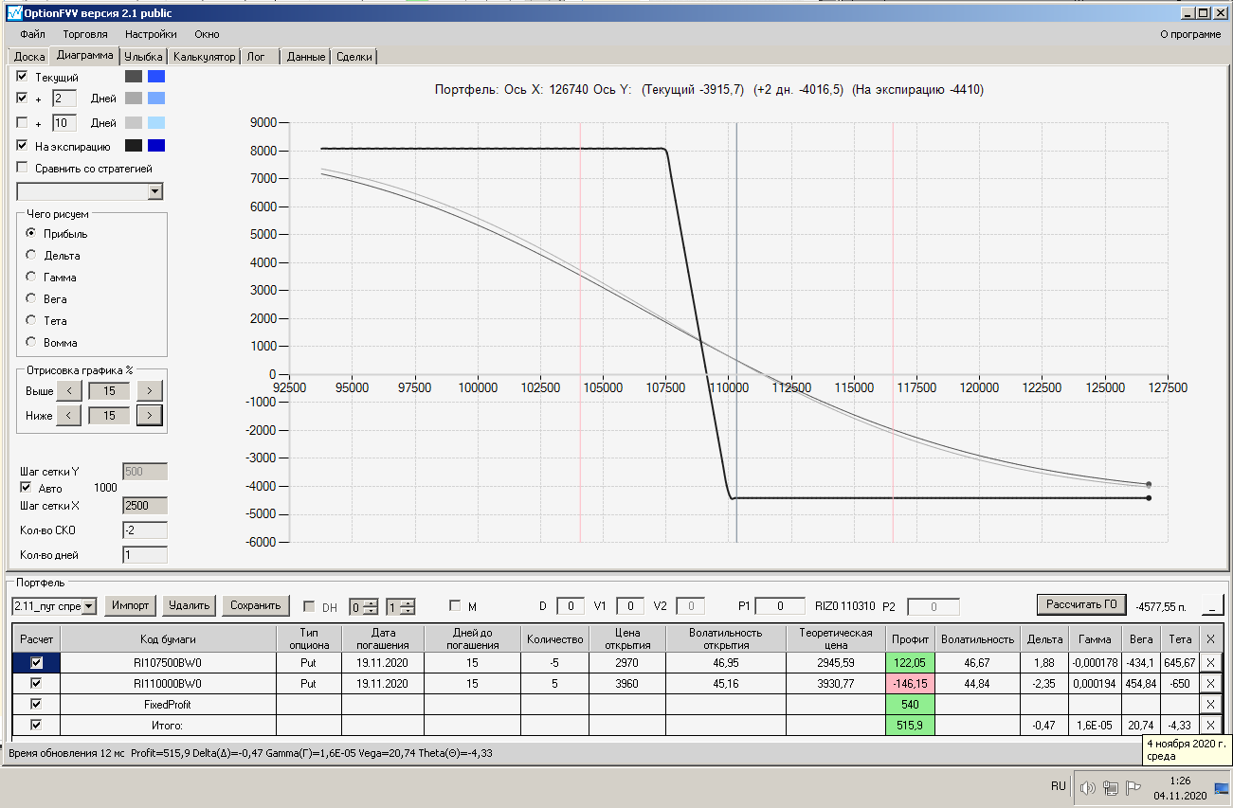Image resolution: width=1233 pixels, height=808 pixels.
Task: Switch to the Сделки tab
Action: [354, 57]
